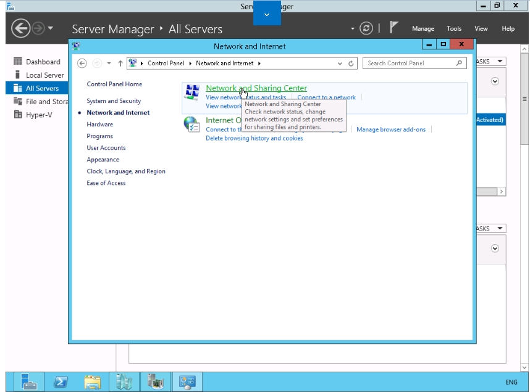The height and width of the screenshot is (392, 530).
Task: Click Delete browsing history and cookies
Action: pyautogui.click(x=254, y=138)
